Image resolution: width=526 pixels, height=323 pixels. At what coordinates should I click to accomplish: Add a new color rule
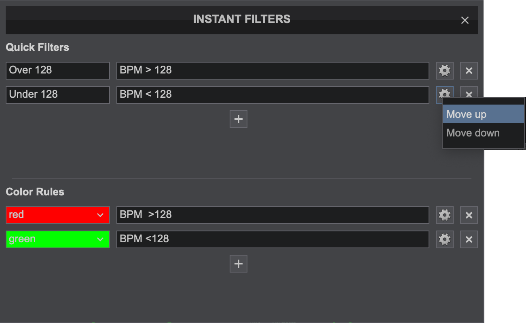(239, 264)
